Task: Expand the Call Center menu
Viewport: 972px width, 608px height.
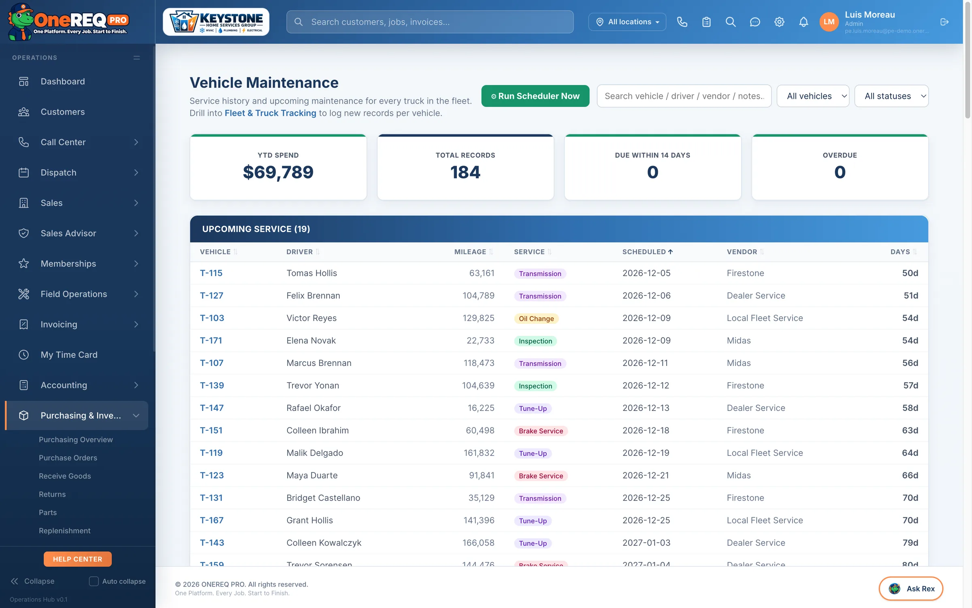Action: tap(78, 142)
